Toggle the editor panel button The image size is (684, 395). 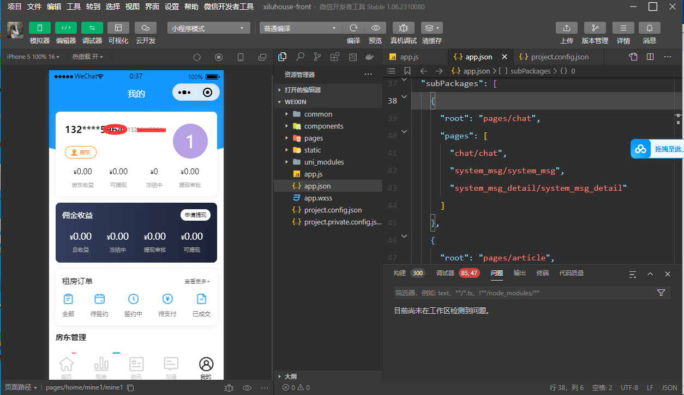pyautogui.click(x=66, y=28)
